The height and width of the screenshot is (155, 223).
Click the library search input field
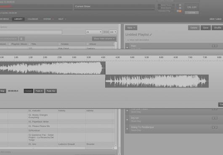[31, 32]
